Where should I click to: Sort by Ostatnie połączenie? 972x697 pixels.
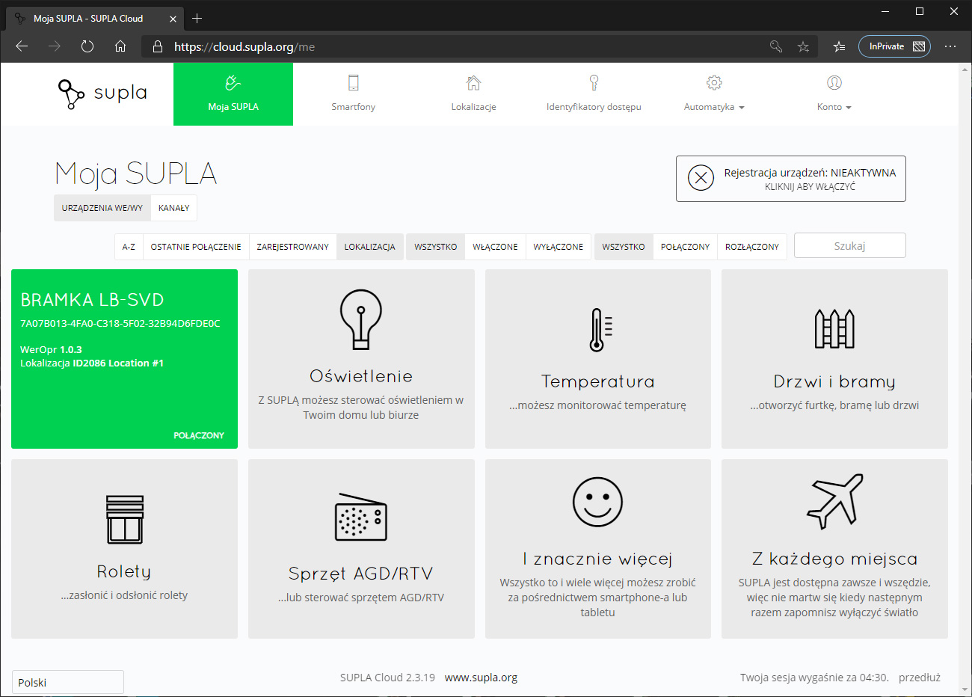(x=196, y=247)
